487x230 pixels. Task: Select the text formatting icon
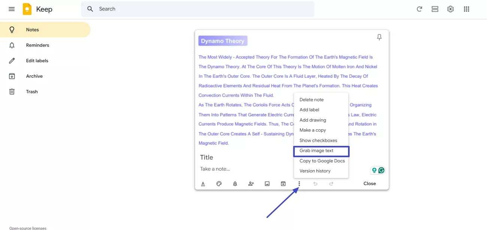point(203,184)
